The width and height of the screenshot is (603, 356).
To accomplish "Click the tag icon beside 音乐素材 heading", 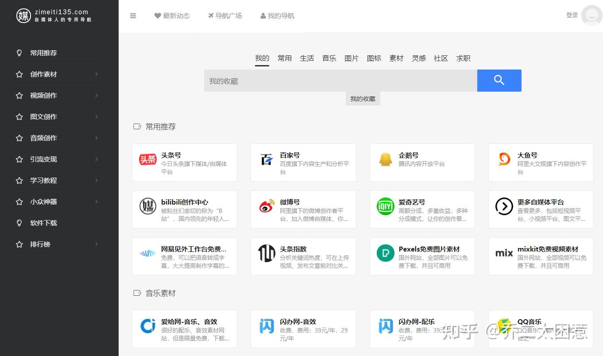I will 137,293.
